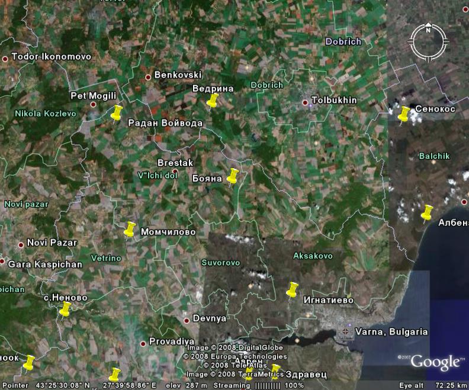Click the Benkovski label text
This screenshot has width=469, height=390.
pos(178,75)
